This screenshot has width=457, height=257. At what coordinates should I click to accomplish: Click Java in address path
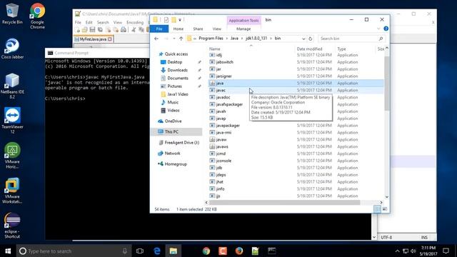234,39
